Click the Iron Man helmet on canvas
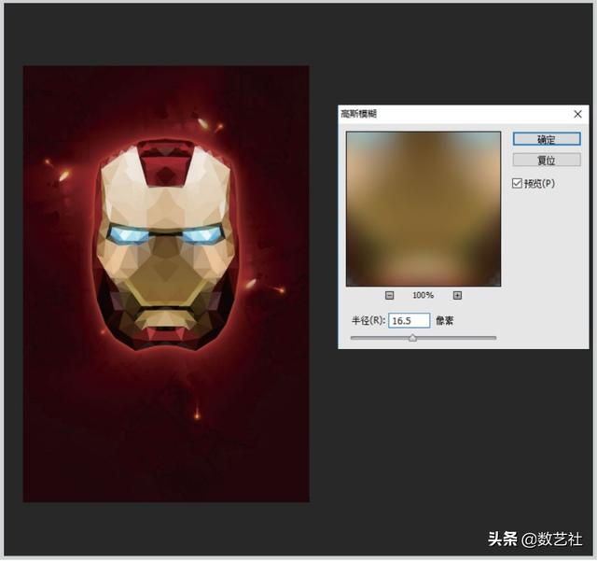 [x=165, y=245]
